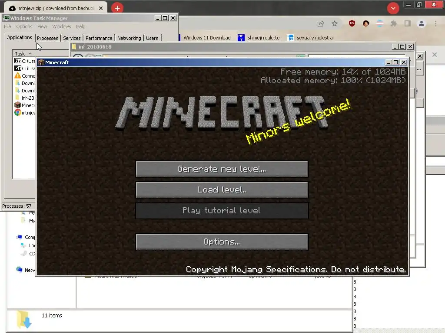Screen dimensions: 445x333
Task: Open File menu in Task Manager
Action: pyautogui.click(x=7, y=26)
